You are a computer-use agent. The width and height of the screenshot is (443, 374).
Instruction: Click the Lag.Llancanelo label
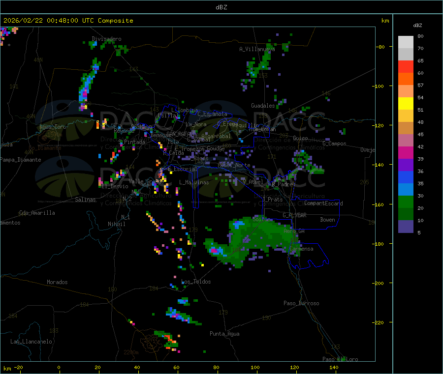point(32,342)
